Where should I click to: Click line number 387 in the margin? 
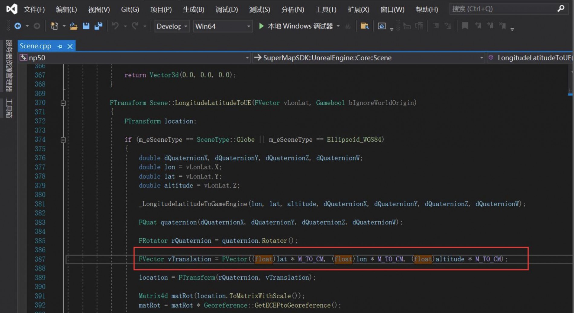[x=40, y=259]
